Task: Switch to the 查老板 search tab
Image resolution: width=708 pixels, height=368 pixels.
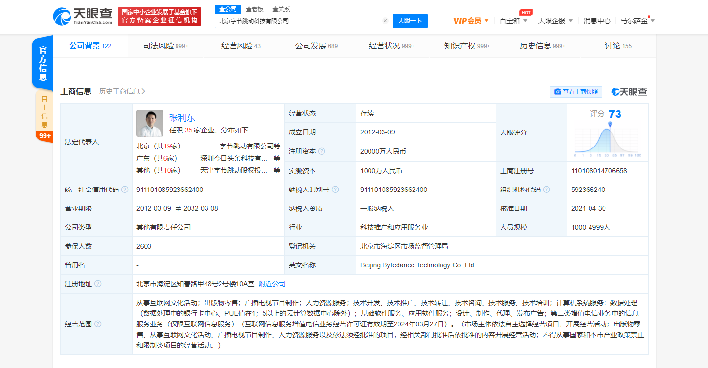Action: (254, 9)
